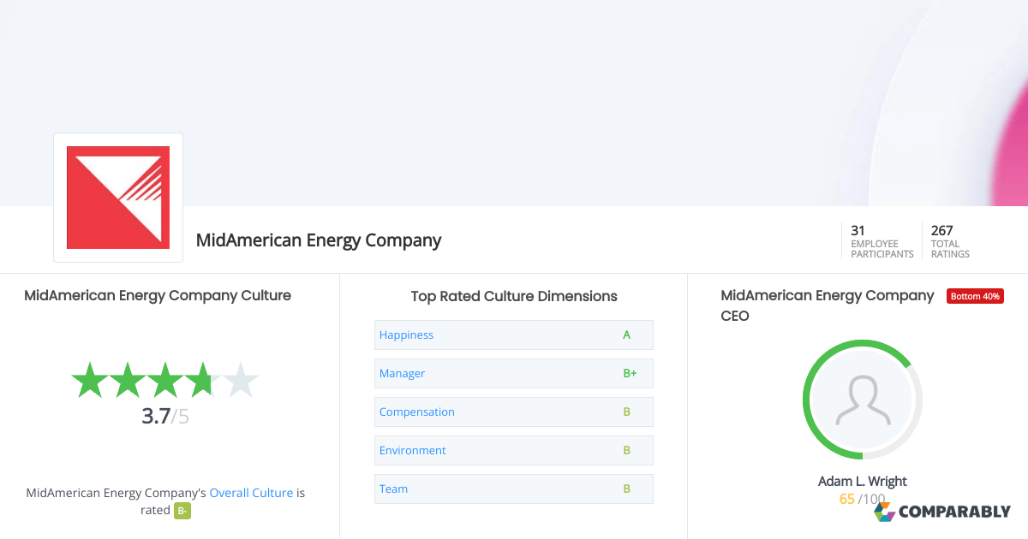Click the company name title beside logo
Viewport: 1028px width, 539px height.
[x=319, y=240]
